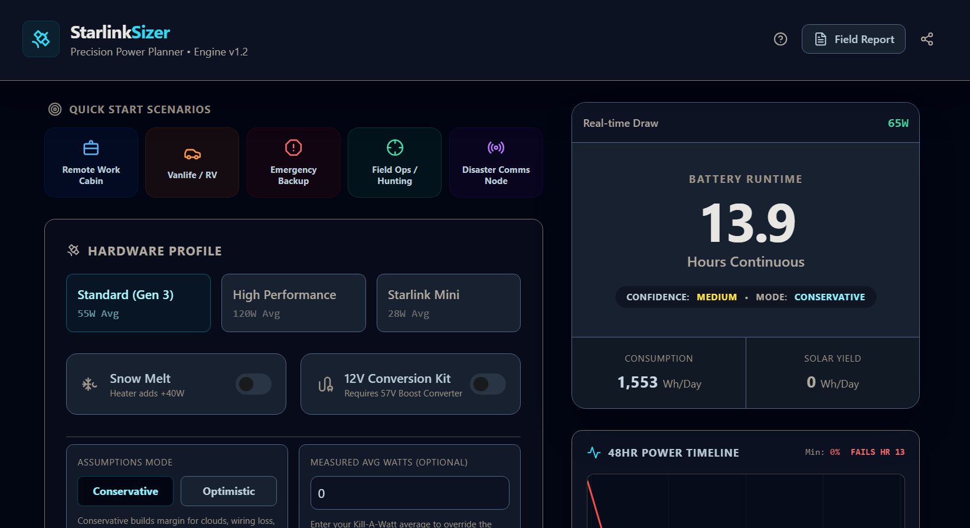Switch to Optimistic assumptions mode
The image size is (970, 528).
[228, 491]
